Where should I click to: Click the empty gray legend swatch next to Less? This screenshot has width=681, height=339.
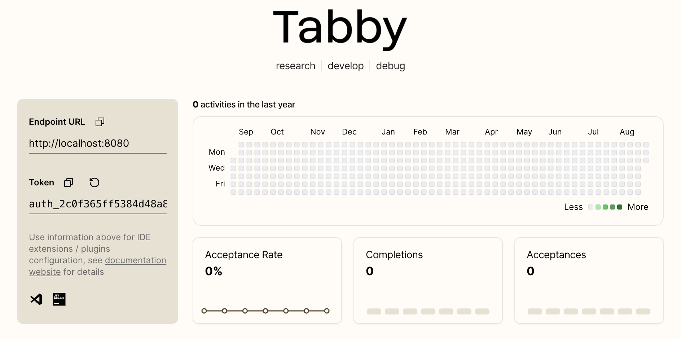pyautogui.click(x=591, y=207)
